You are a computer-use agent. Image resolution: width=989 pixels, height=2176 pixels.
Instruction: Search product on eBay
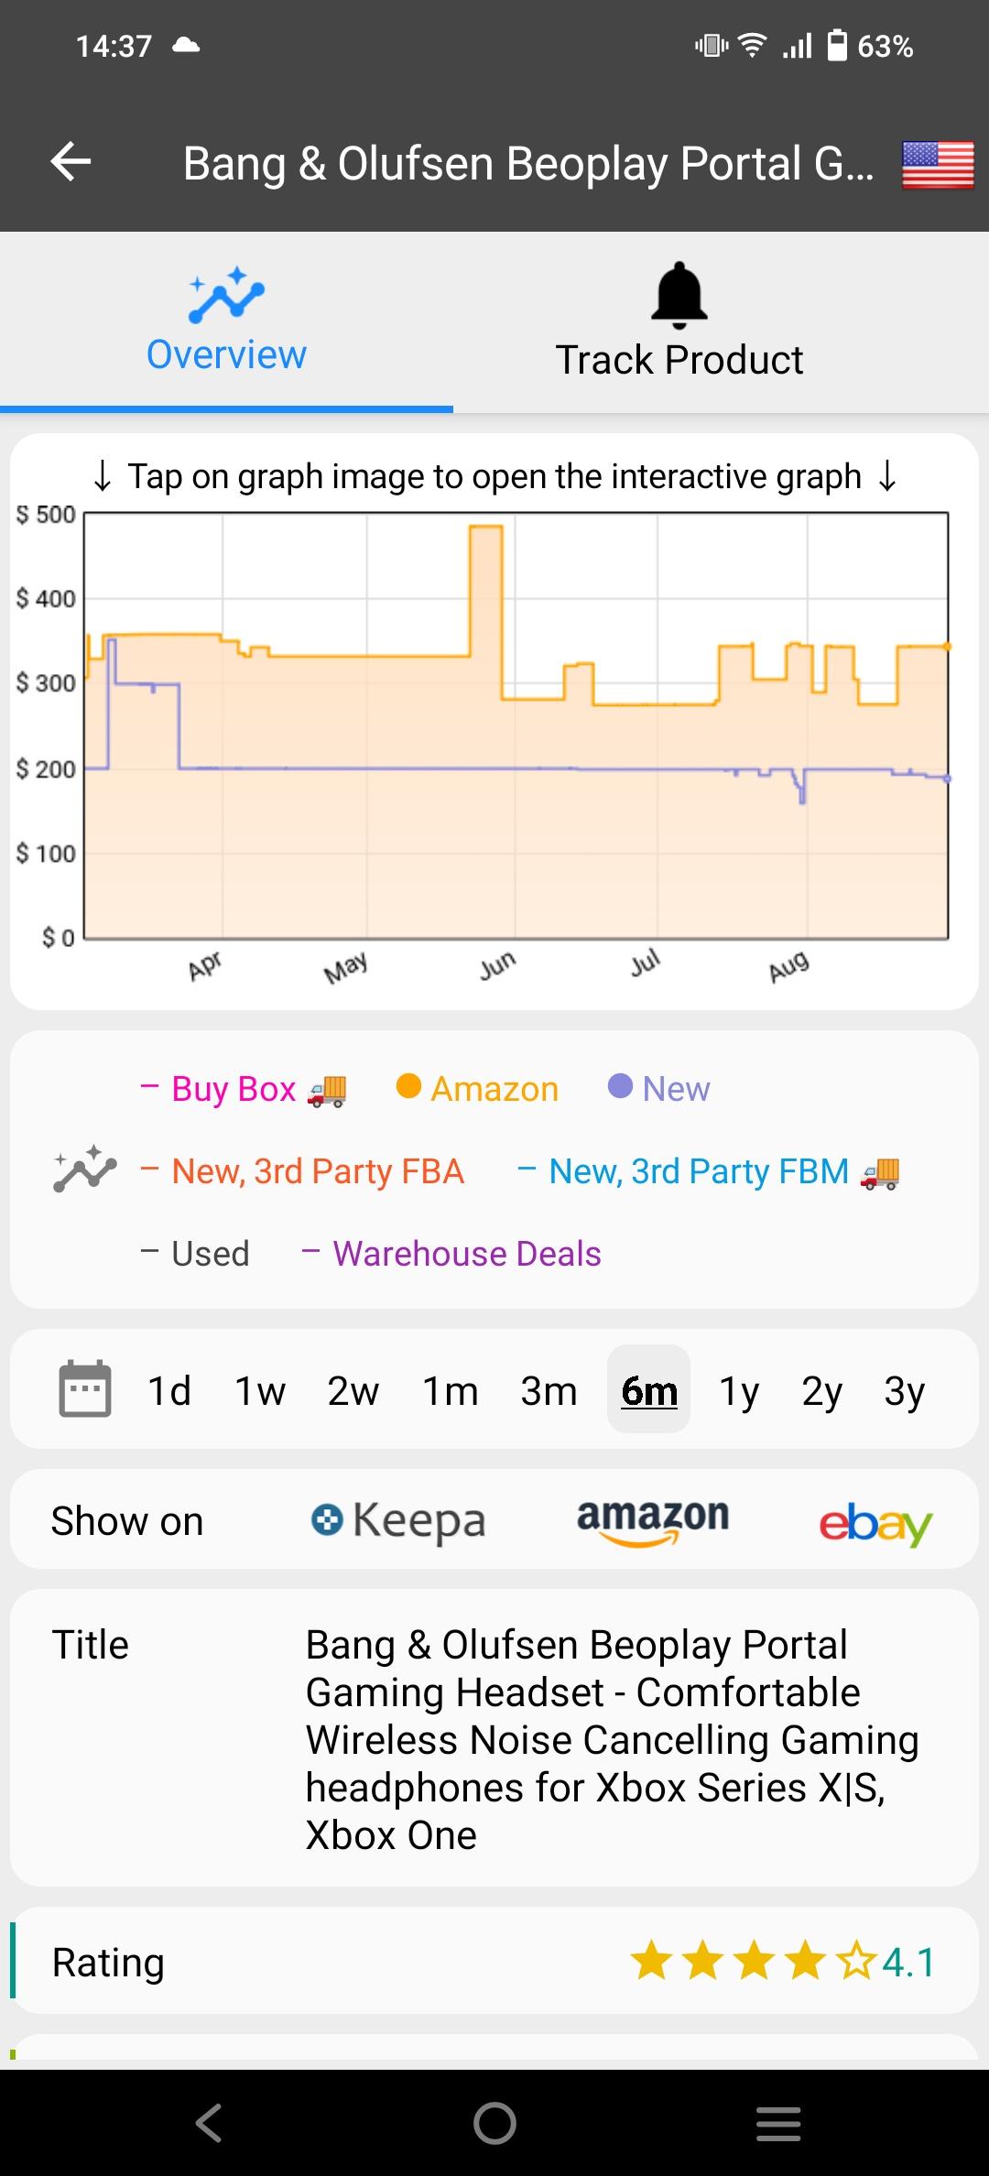pos(875,1522)
